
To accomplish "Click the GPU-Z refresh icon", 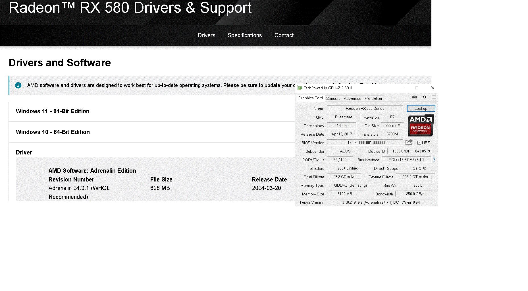I will 424,97.
